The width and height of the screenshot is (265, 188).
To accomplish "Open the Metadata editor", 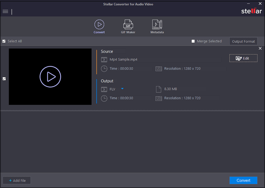I will click(x=157, y=25).
